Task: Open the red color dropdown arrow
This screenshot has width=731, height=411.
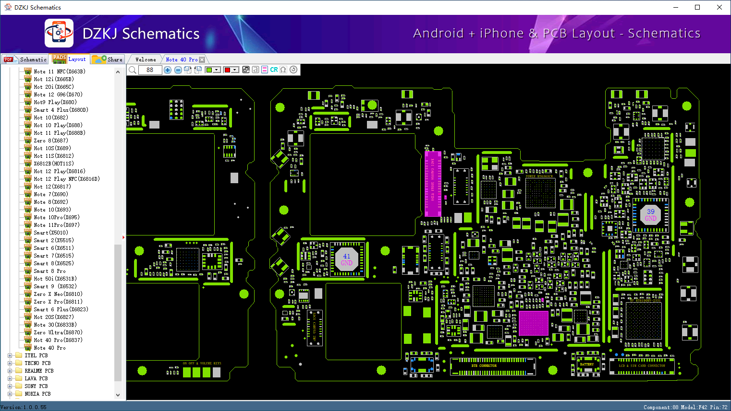Action: point(235,70)
